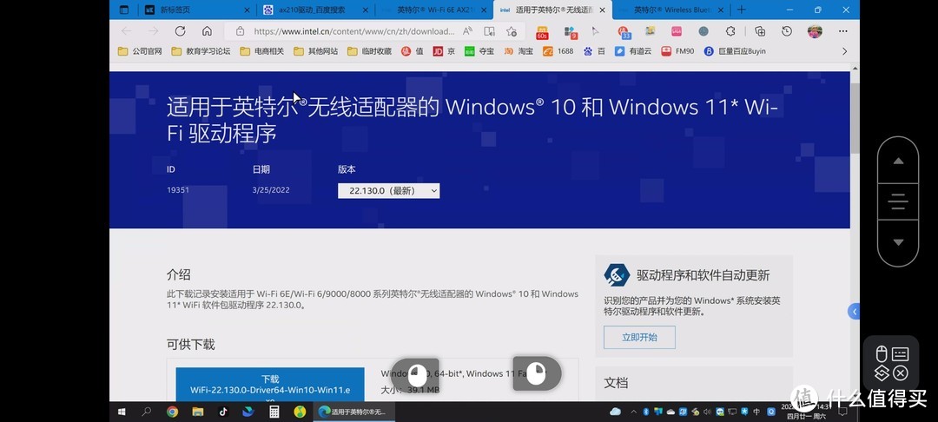The height and width of the screenshot is (422, 938).
Task: Switch to the 英特尔 Wireless Bluetooth tab
Action: 671,10
